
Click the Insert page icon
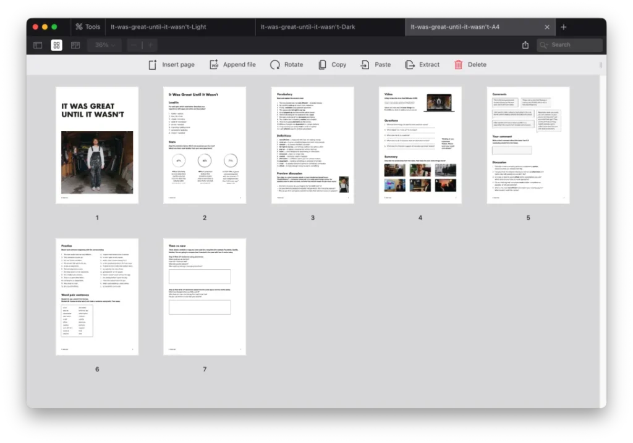point(153,65)
